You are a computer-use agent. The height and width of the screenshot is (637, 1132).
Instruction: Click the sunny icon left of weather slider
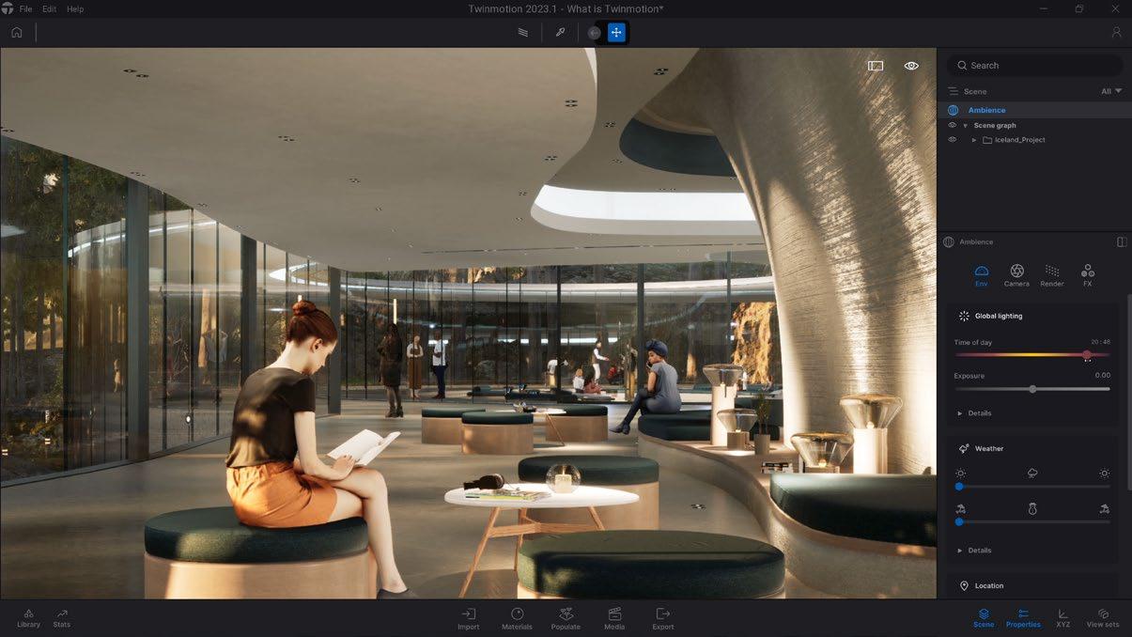click(x=959, y=474)
